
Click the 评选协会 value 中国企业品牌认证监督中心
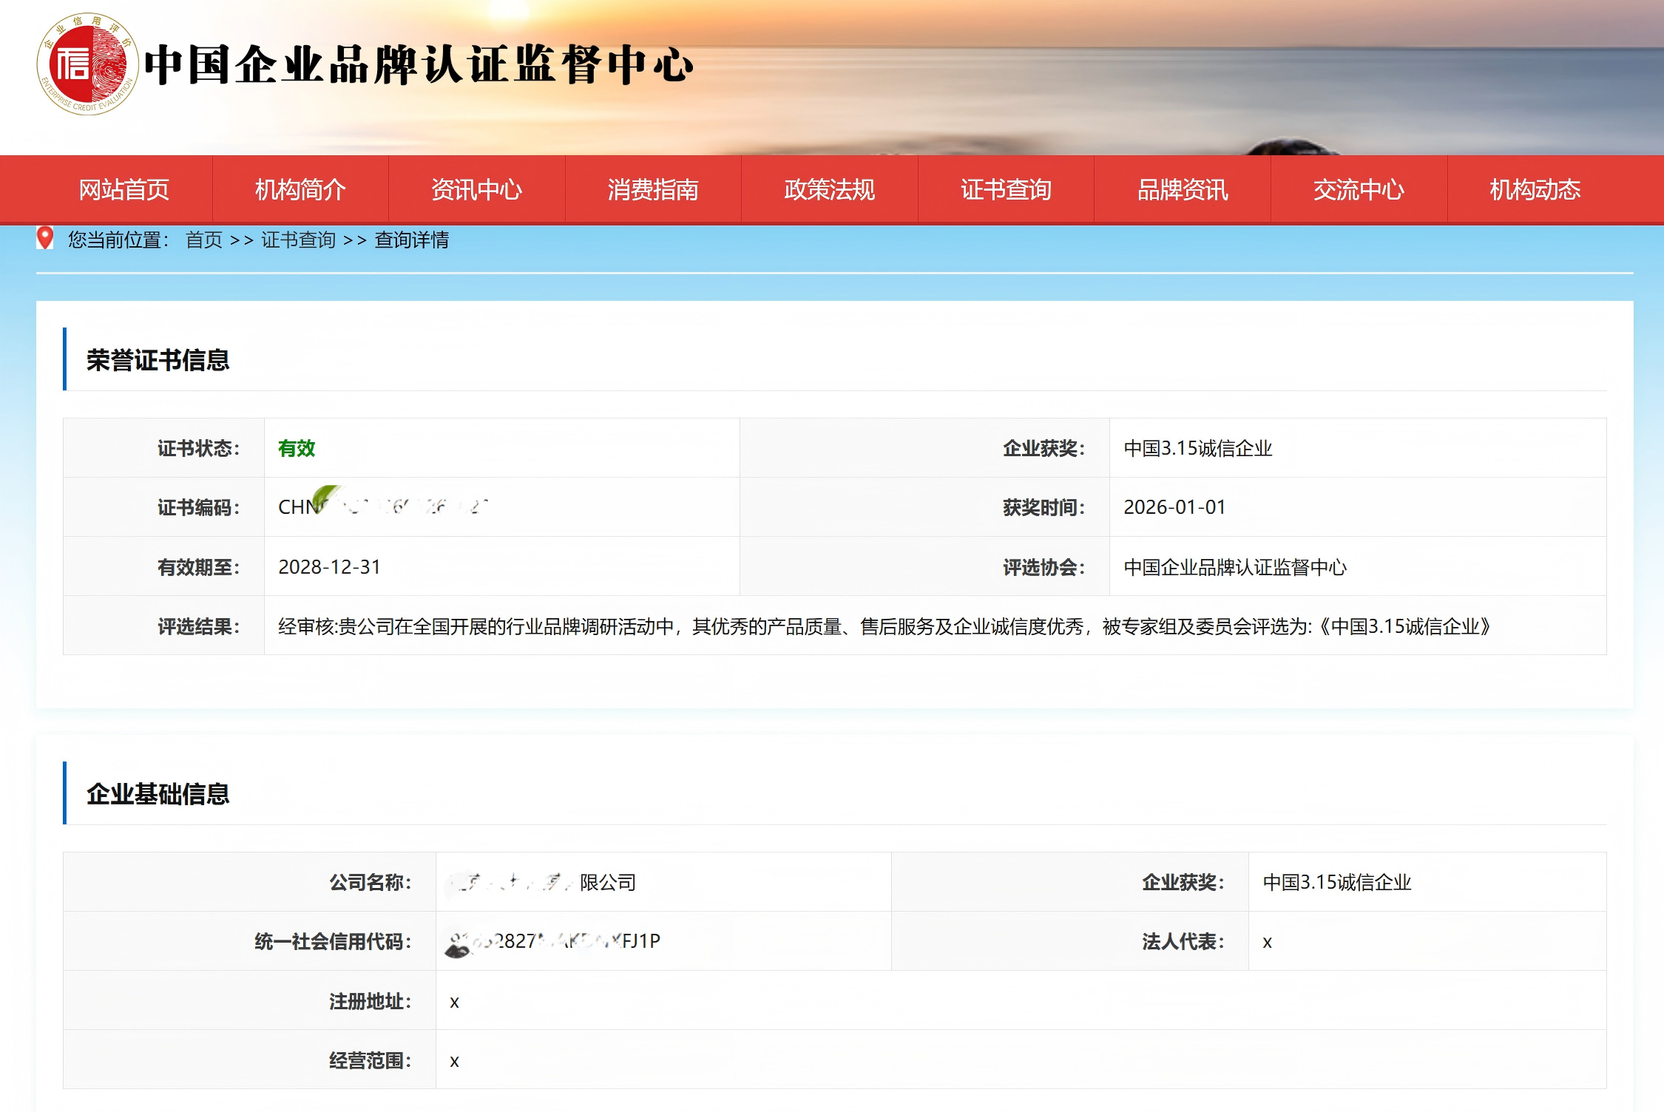tap(1235, 567)
